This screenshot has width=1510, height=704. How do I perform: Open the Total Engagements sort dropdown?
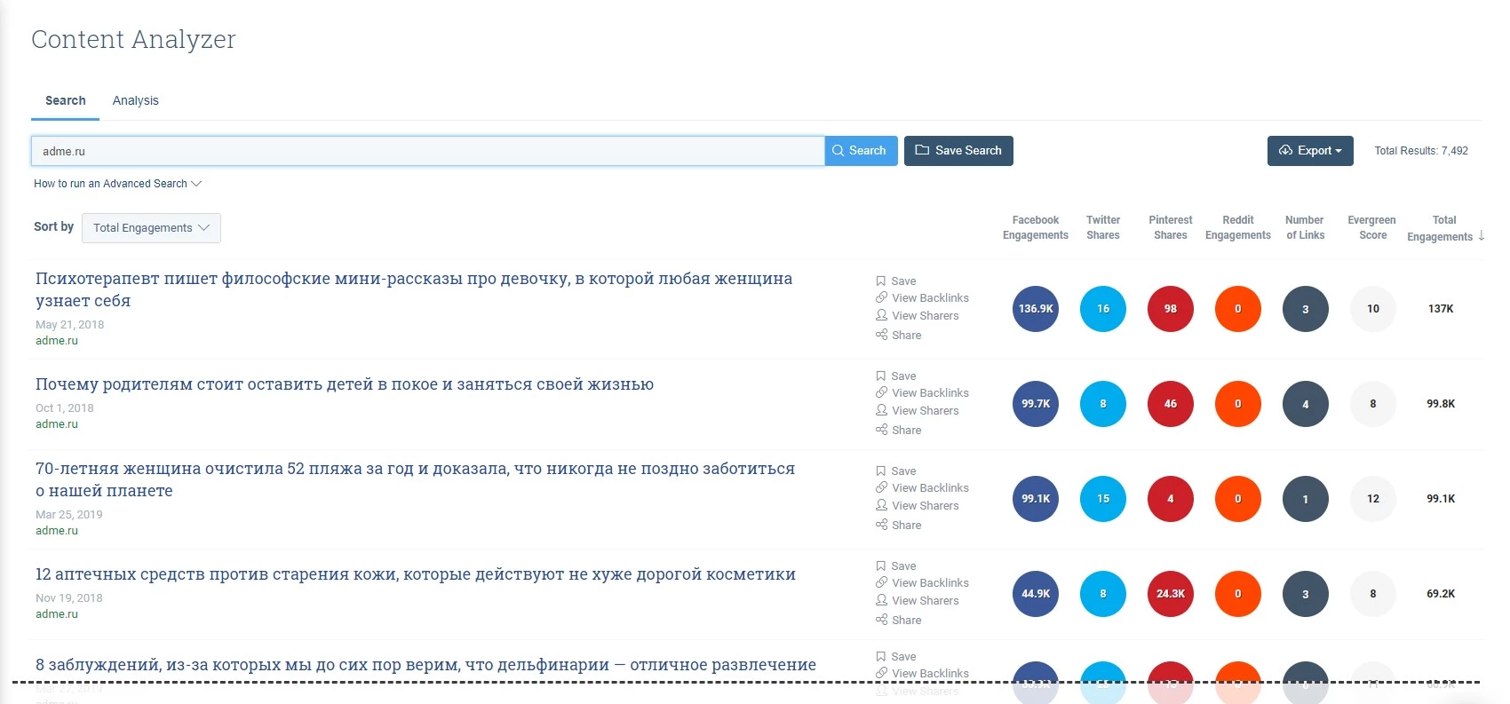pyautogui.click(x=151, y=228)
